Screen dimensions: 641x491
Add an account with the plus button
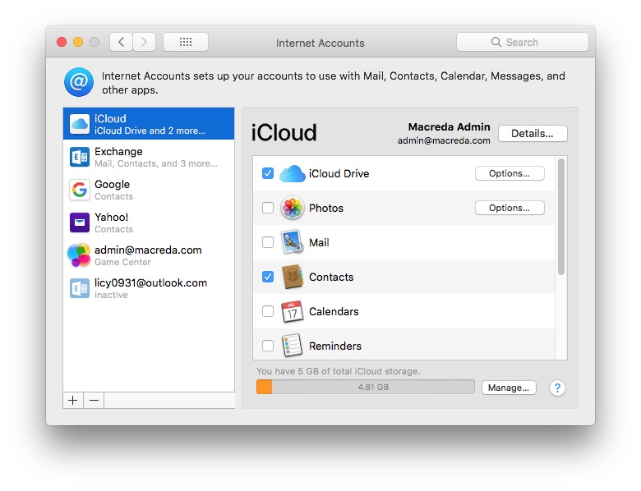click(x=73, y=401)
